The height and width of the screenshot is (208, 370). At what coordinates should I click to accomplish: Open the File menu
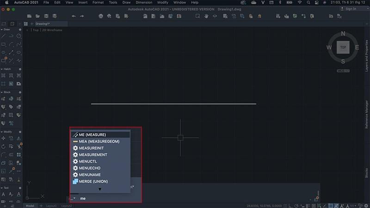click(46, 2)
